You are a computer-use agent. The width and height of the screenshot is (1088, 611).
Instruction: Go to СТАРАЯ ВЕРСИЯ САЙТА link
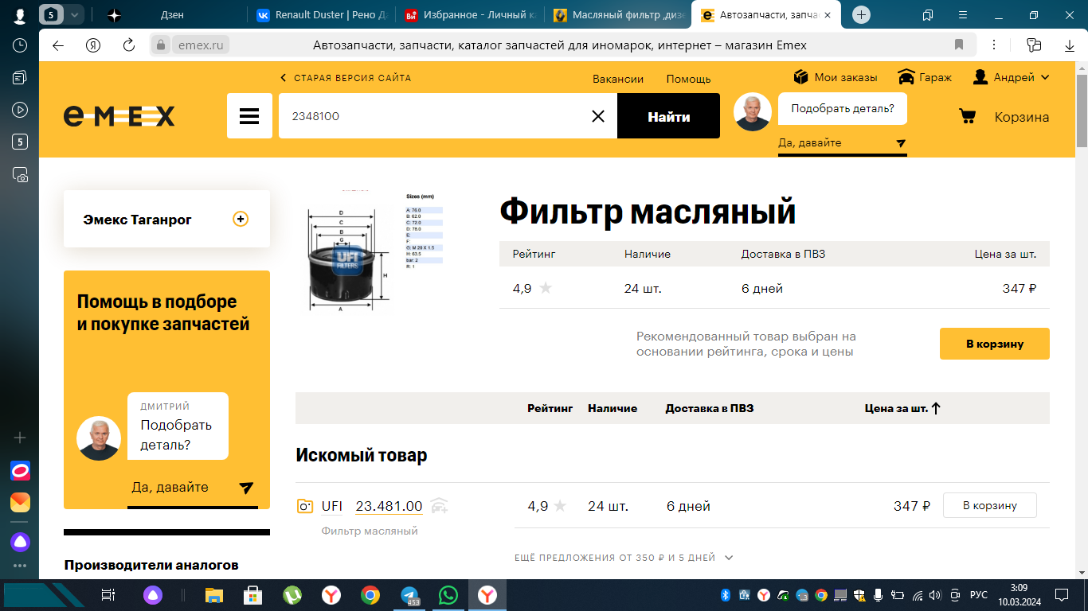point(346,78)
